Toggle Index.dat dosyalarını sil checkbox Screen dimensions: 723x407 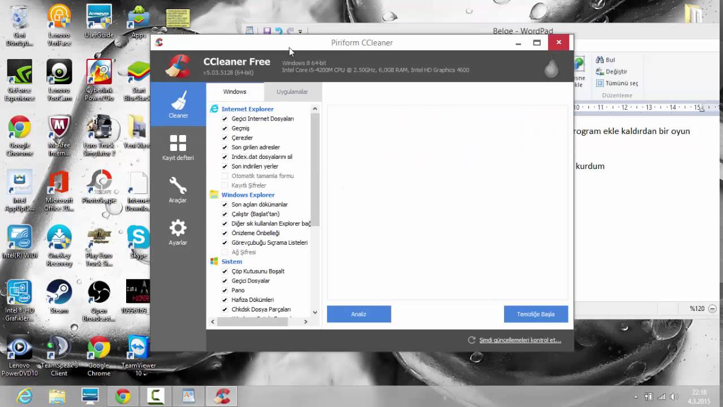(225, 157)
